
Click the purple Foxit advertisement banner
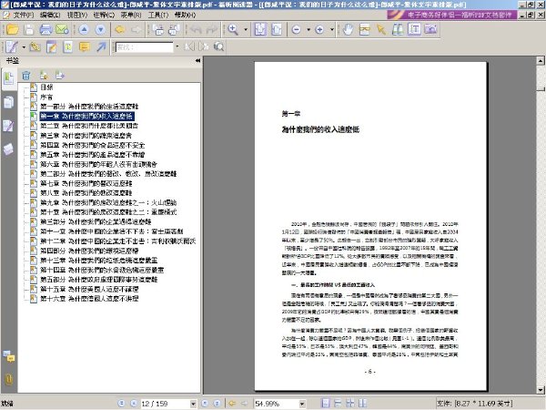click(452, 15)
